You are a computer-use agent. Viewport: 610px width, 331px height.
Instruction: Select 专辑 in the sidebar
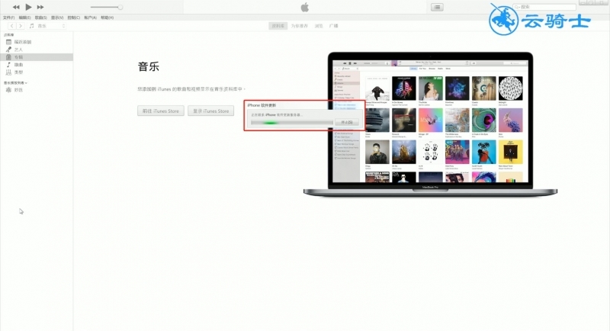[x=37, y=57]
